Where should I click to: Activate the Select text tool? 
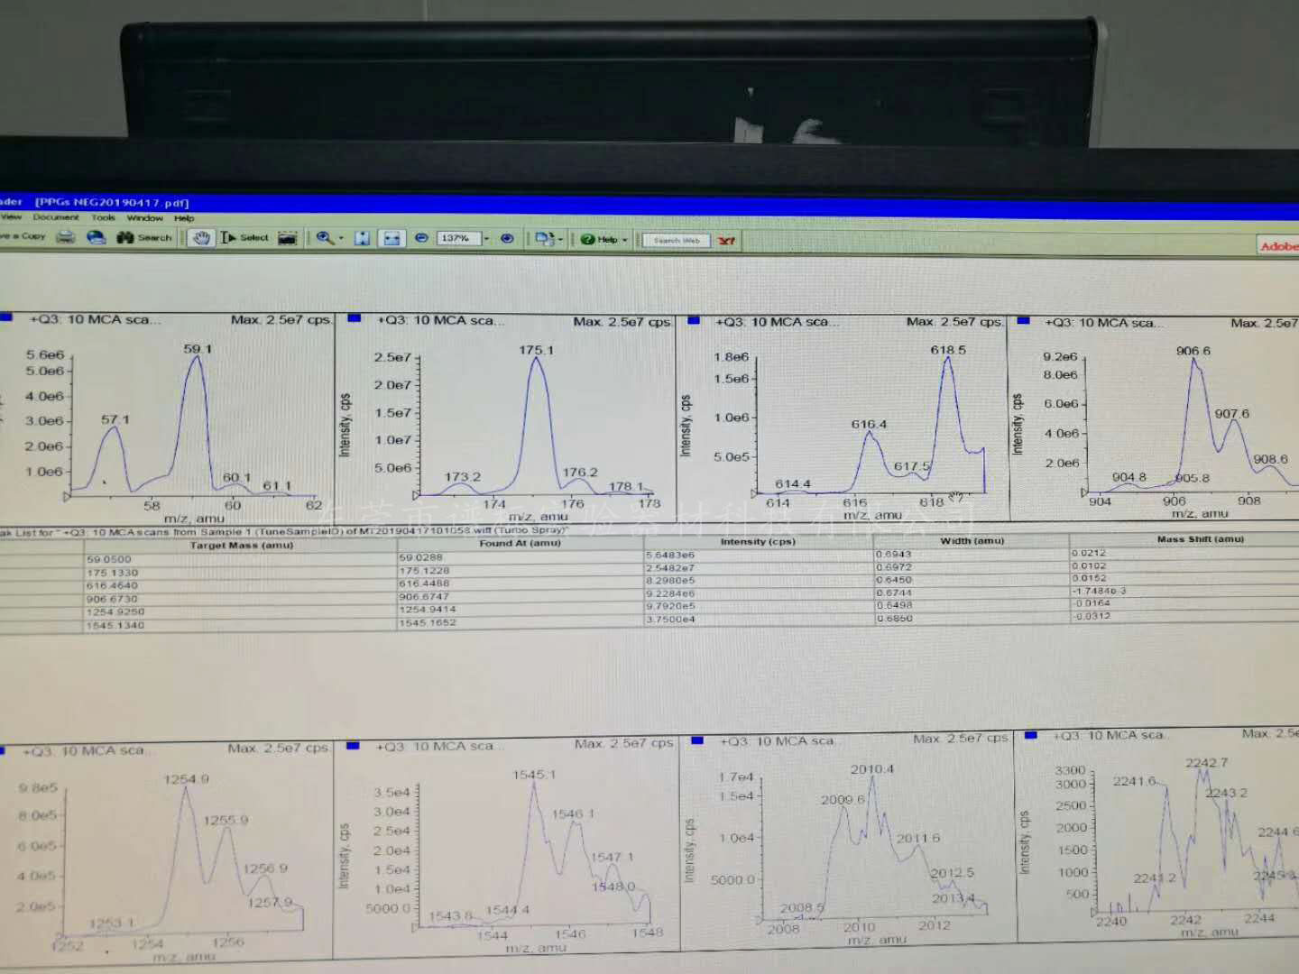pyautogui.click(x=245, y=238)
